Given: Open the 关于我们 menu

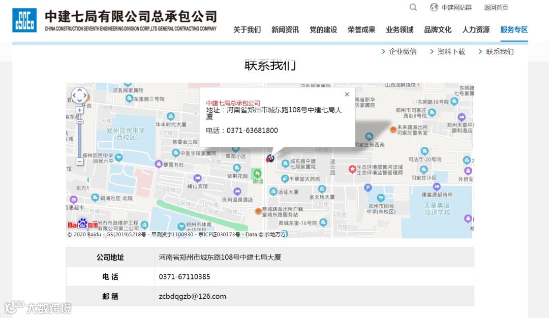Looking at the screenshot, I should tap(247, 30).
